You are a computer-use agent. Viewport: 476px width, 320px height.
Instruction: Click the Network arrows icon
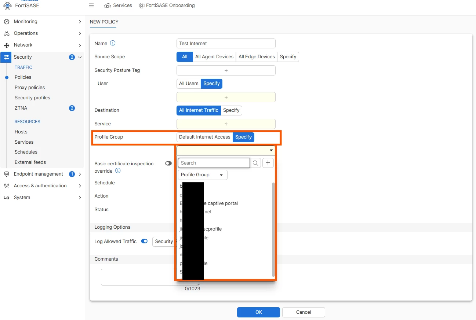(x=7, y=45)
